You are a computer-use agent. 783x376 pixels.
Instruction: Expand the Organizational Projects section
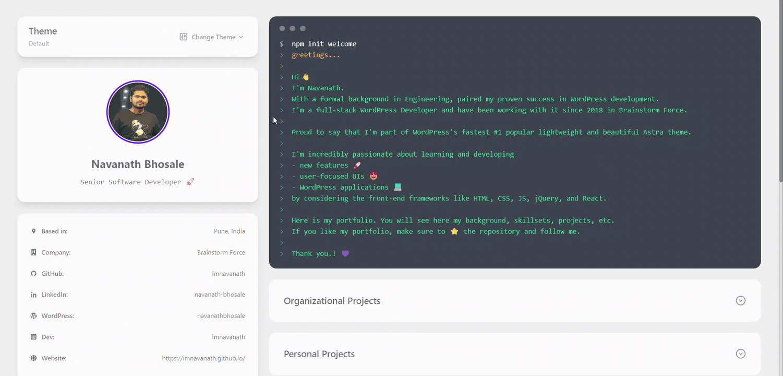pyautogui.click(x=514, y=301)
